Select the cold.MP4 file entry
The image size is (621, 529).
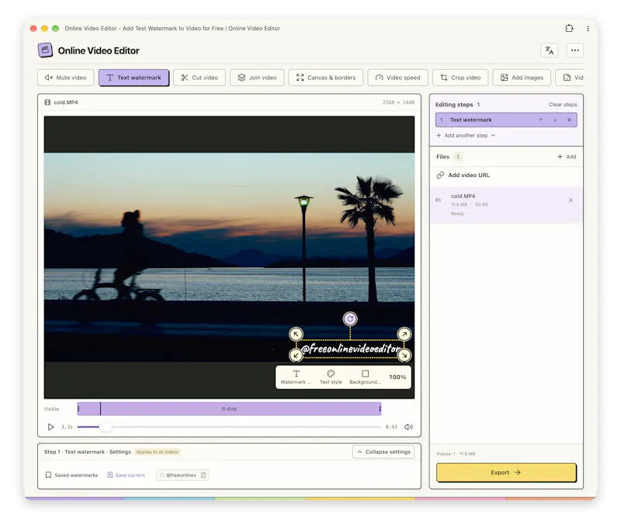(x=506, y=205)
